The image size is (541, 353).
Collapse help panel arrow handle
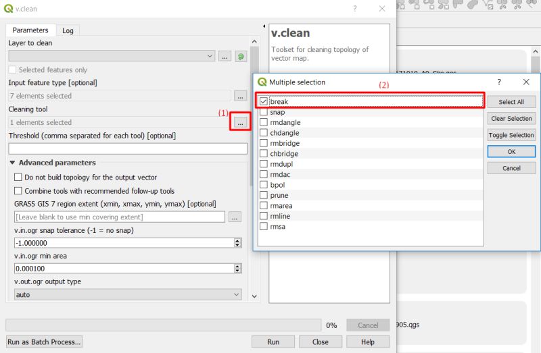(x=264, y=26)
